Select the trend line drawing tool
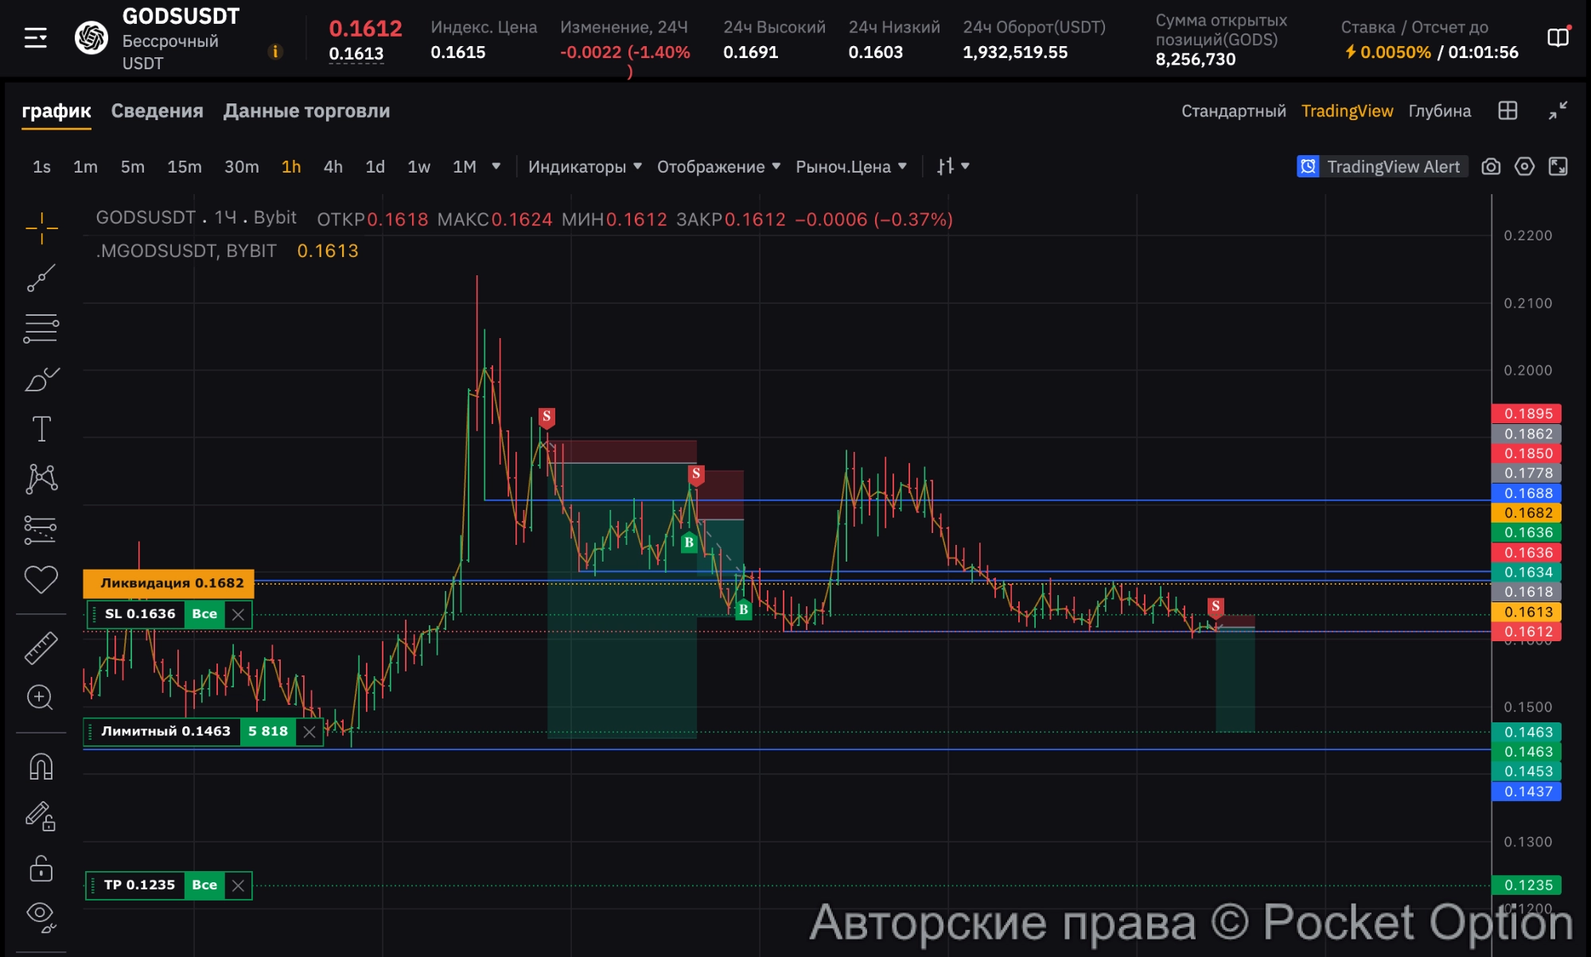Screen dimensions: 1591x957 [41, 278]
